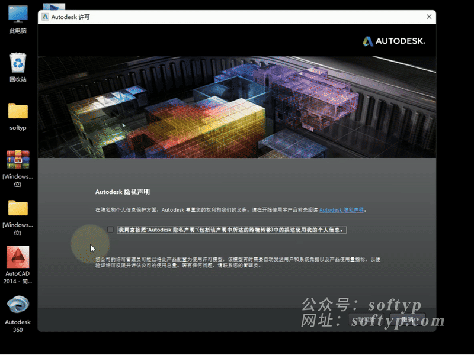The width and height of the screenshot is (474, 355).
Task: Click the Autodesk 许可 title bar icon
Action: [45, 17]
